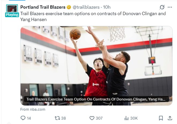177x124 pixels.
Task: Open the basketball practice photo card
Action: [96, 66]
